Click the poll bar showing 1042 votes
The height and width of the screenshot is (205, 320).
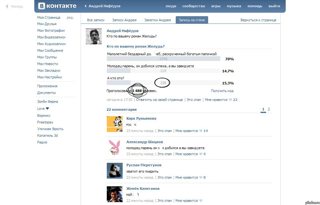[163, 59]
